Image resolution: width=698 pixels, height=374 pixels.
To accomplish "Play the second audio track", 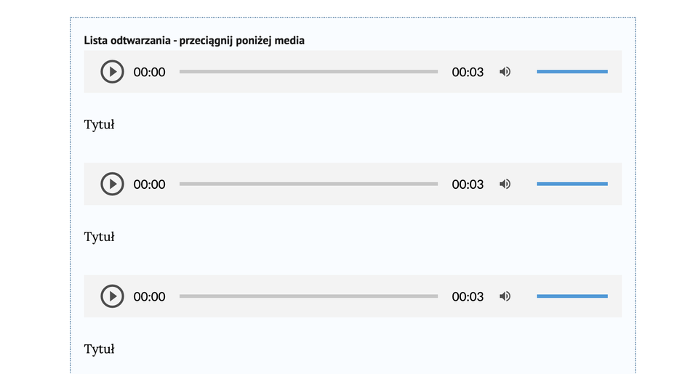I will point(112,184).
